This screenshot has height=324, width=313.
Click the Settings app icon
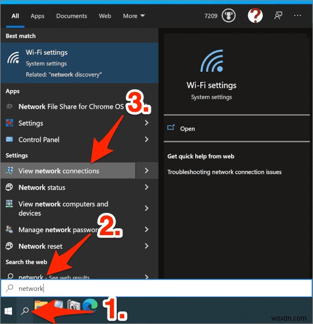click(x=9, y=123)
